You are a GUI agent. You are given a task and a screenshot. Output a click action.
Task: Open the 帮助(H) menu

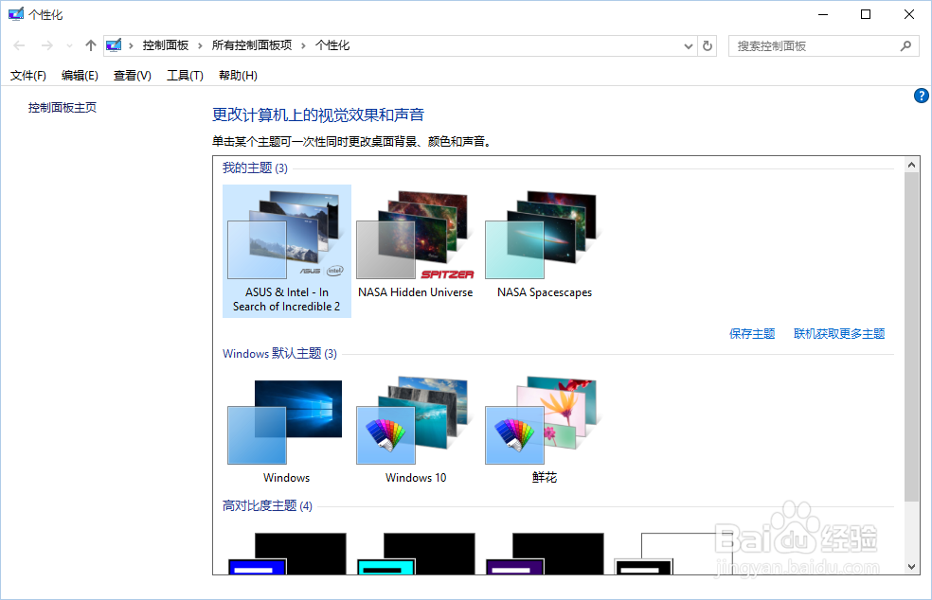pos(238,76)
